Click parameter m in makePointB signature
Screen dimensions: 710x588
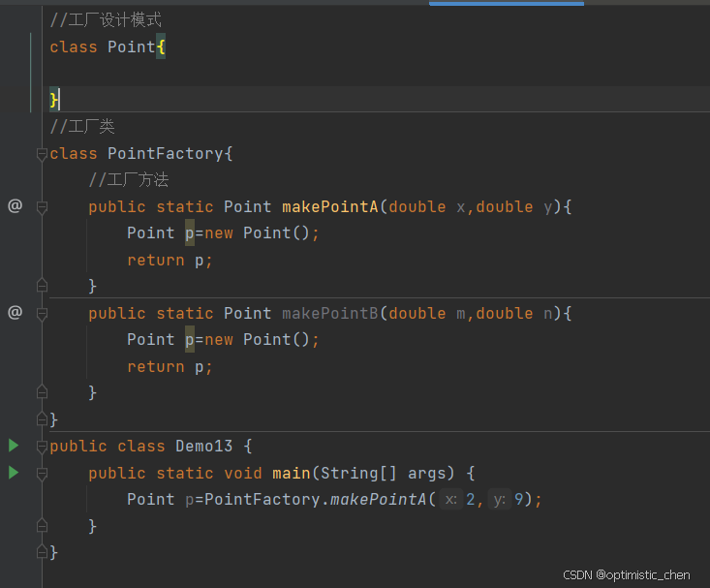click(460, 314)
